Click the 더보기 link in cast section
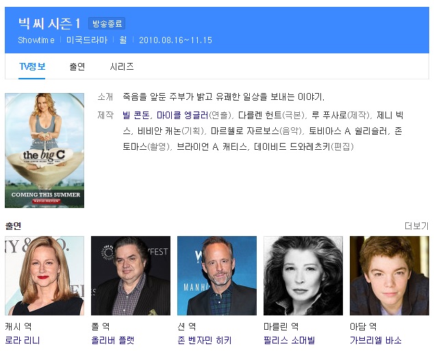The width and height of the screenshot is (434, 351). [416, 226]
